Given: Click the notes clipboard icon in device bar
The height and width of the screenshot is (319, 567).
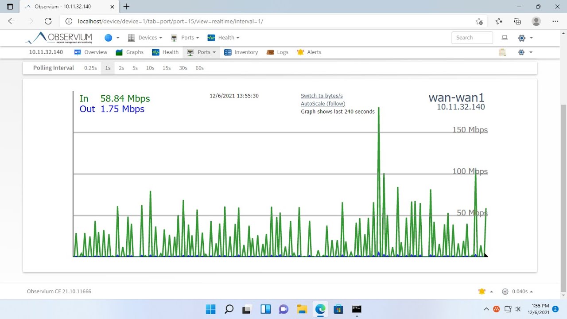Looking at the screenshot, I should [x=502, y=52].
